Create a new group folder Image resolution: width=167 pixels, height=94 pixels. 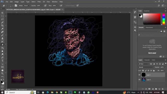[156, 89]
